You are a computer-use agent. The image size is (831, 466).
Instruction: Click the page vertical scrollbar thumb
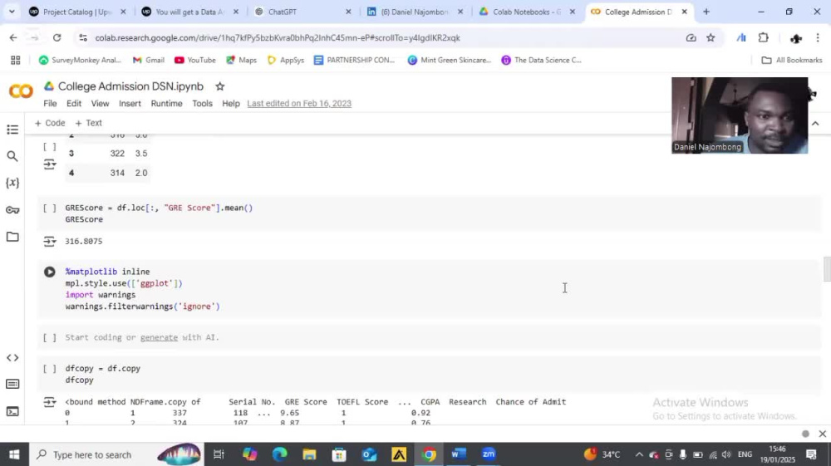826,269
